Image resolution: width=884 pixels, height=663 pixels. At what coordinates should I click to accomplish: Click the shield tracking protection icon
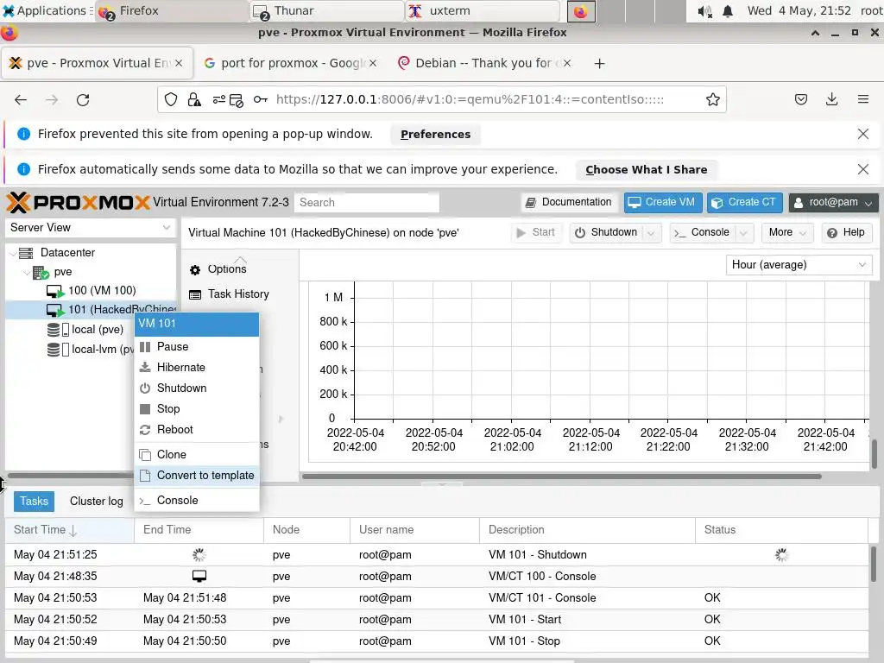tap(171, 100)
